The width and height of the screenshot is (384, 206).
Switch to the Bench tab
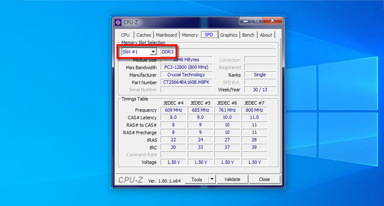click(248, 35)
